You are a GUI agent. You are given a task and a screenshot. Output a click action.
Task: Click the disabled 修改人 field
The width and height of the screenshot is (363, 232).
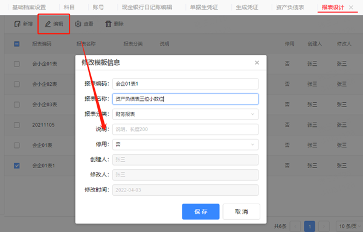[185, 175]
